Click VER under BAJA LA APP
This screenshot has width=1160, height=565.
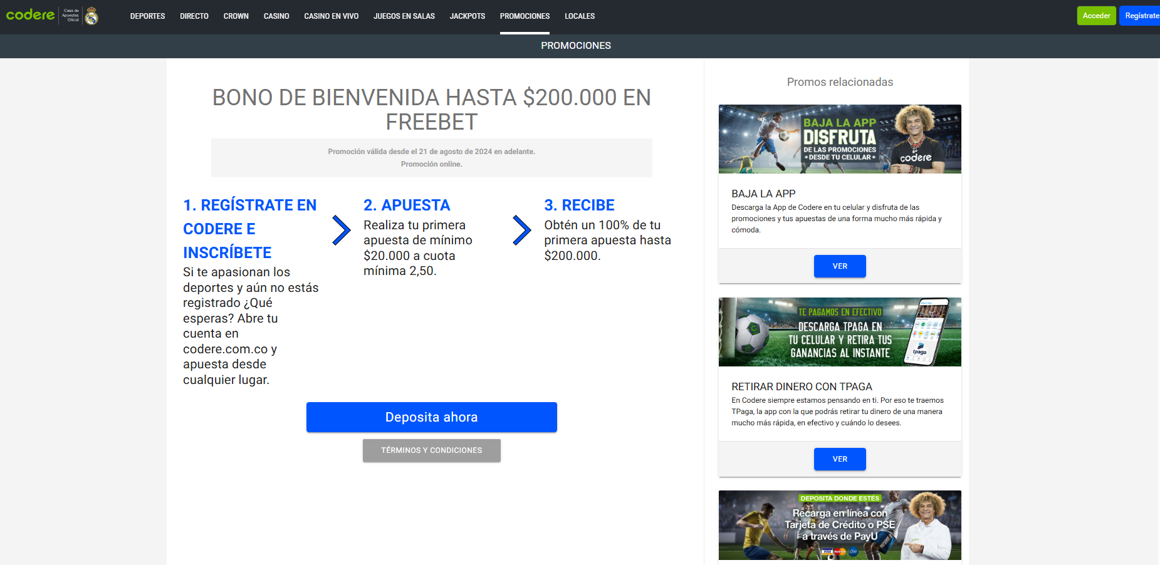coord(840,266)
